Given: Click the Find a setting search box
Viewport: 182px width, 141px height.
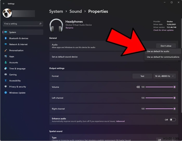Looking at the screenshot, I should click(x=21, y=24).
